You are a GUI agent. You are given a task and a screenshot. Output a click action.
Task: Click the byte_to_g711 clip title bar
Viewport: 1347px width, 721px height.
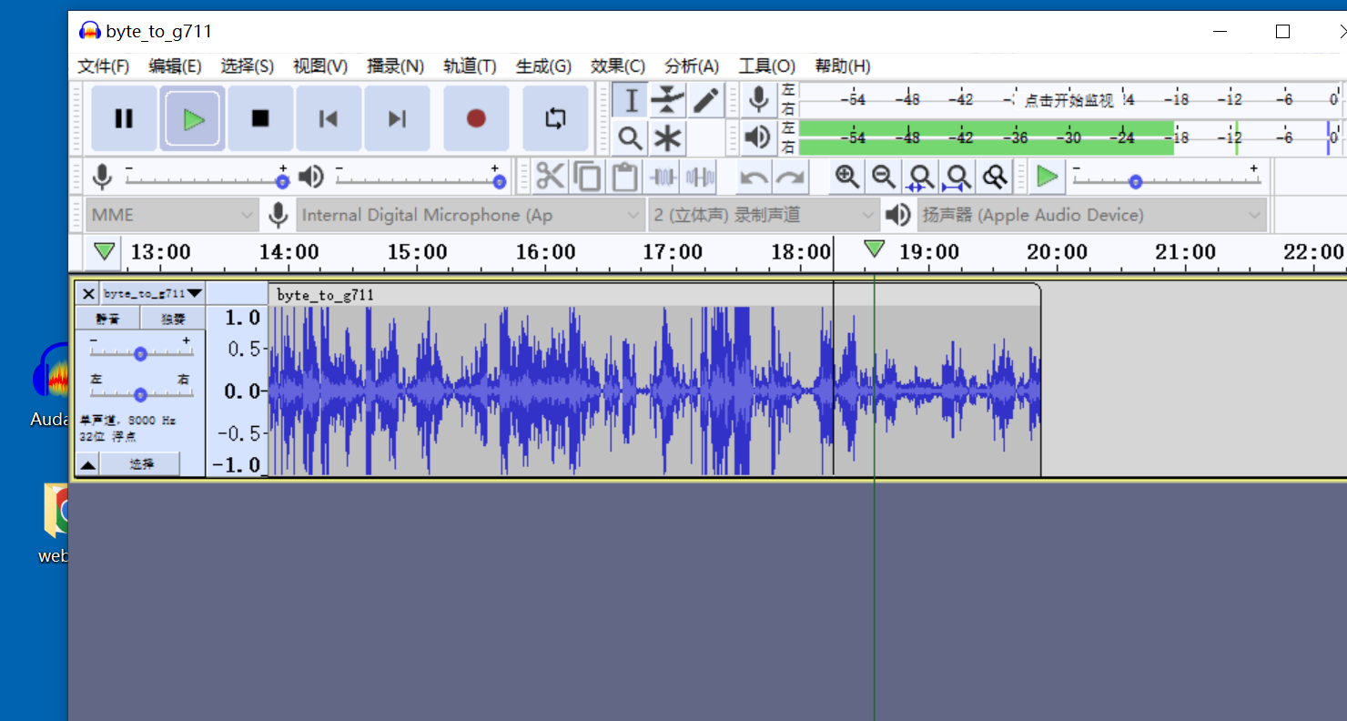[654, 295]
